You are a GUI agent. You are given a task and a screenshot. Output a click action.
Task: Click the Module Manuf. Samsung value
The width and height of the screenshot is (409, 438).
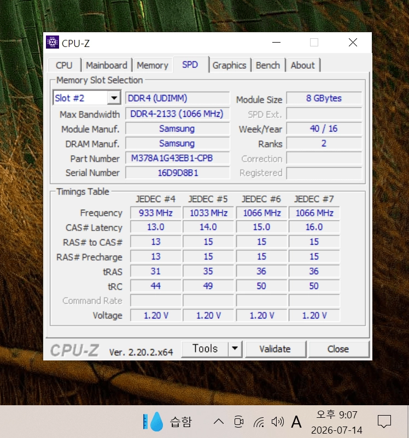click(x=177, y=128)
